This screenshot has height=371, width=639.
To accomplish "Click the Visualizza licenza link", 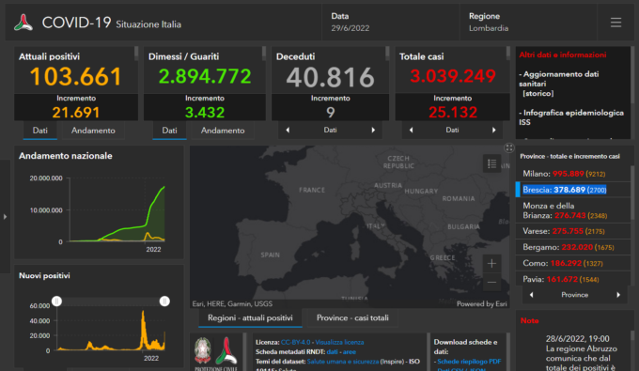I will tap(339, 342).
